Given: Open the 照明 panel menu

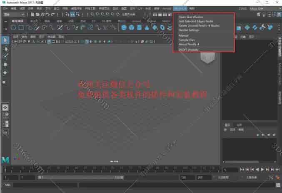Looking at the screenshot, I should pyautogui.click(x=33, y=37).
